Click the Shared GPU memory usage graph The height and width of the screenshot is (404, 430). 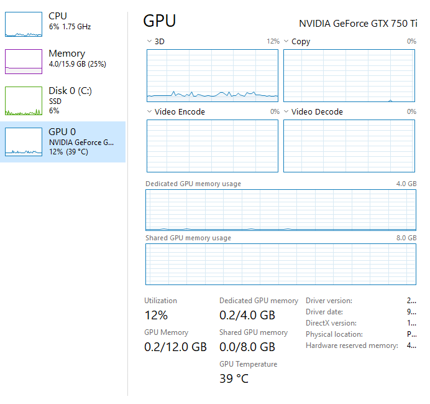click(281, 264)
